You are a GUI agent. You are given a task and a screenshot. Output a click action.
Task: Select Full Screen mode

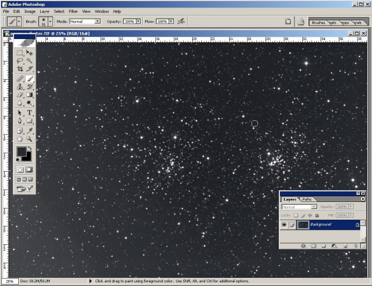coord(31,180)
